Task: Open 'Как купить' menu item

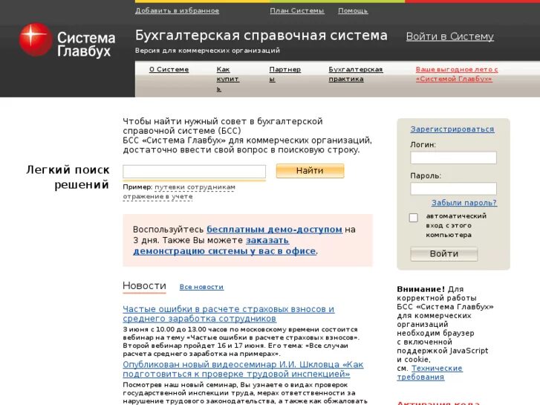Action: tap(227, 79)
